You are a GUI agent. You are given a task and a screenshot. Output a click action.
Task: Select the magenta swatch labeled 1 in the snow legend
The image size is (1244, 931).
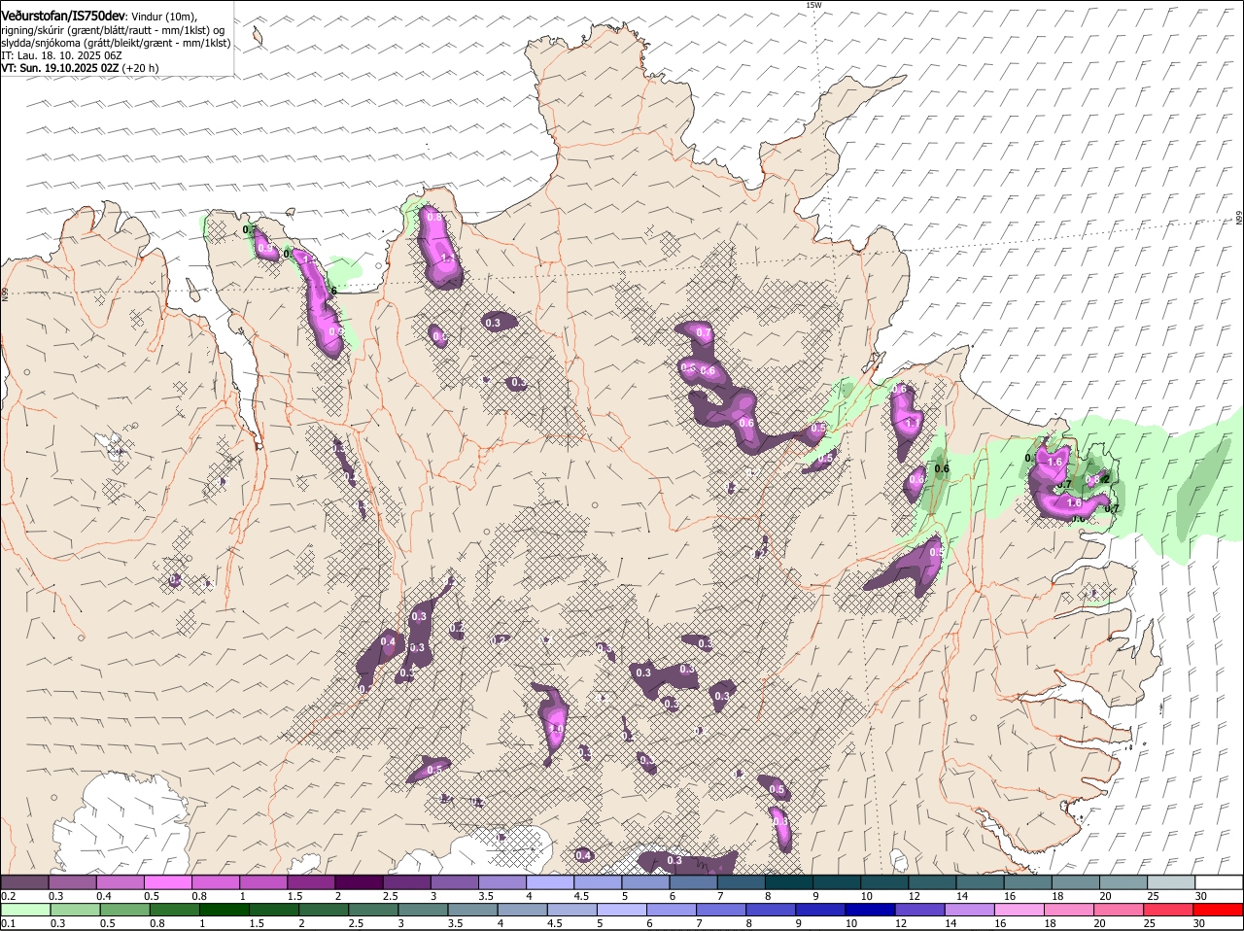coord(263,881)
